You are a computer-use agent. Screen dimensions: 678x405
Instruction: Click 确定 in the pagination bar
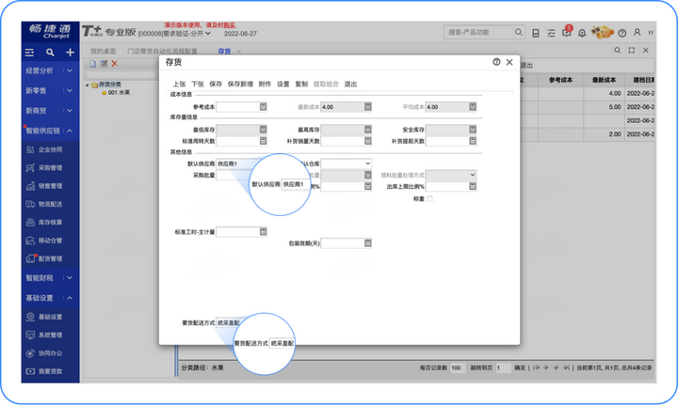(520, 368)
